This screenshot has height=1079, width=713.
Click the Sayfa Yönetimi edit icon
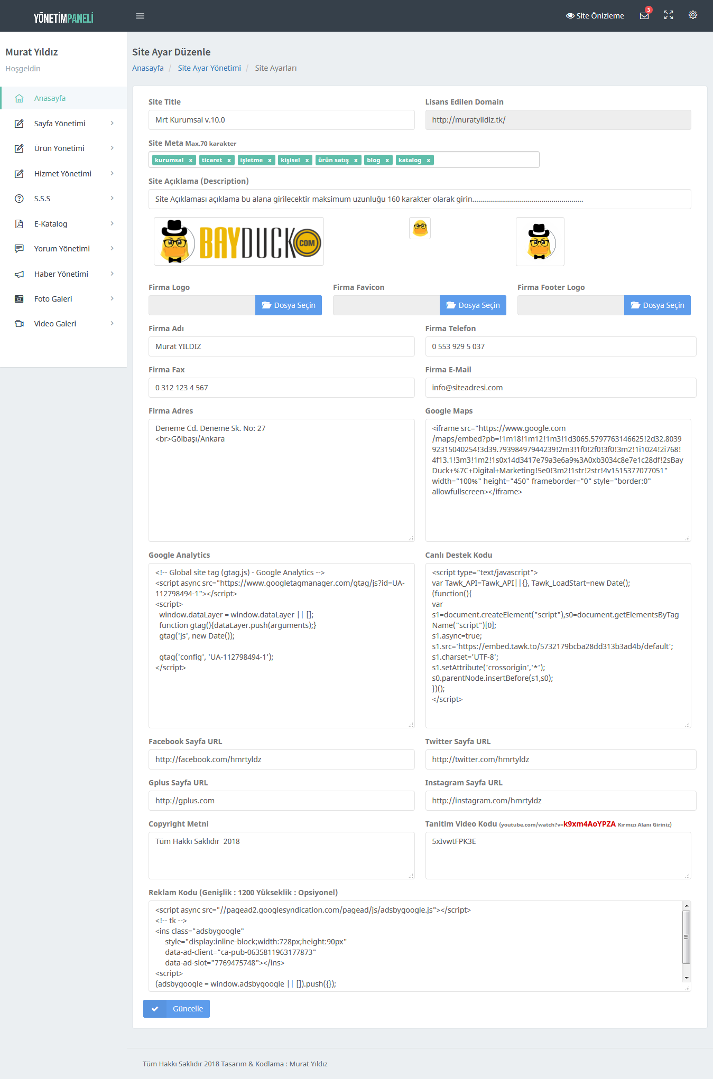19,124
